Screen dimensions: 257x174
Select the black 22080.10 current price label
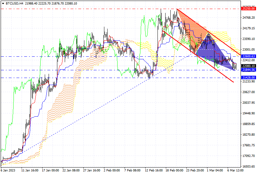[x=249, y=66]
